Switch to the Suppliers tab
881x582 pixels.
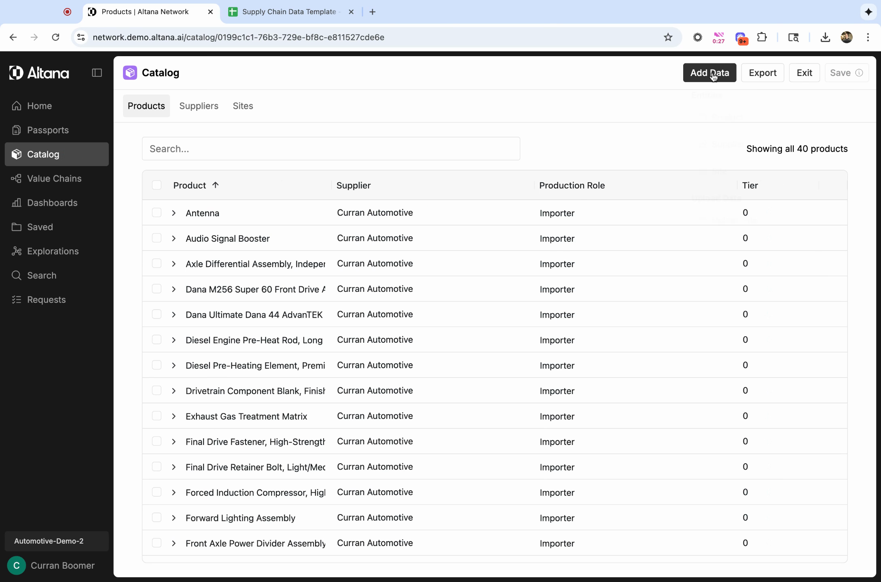[x=199, y=106]
